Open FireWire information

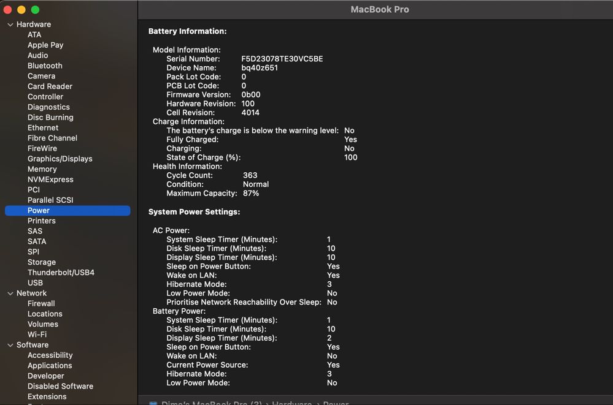pyautogui.click(x=42, y=148)
